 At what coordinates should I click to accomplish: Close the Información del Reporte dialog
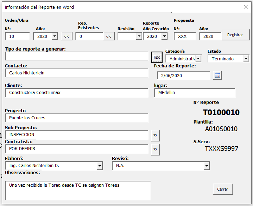click(x=246, y=7)
